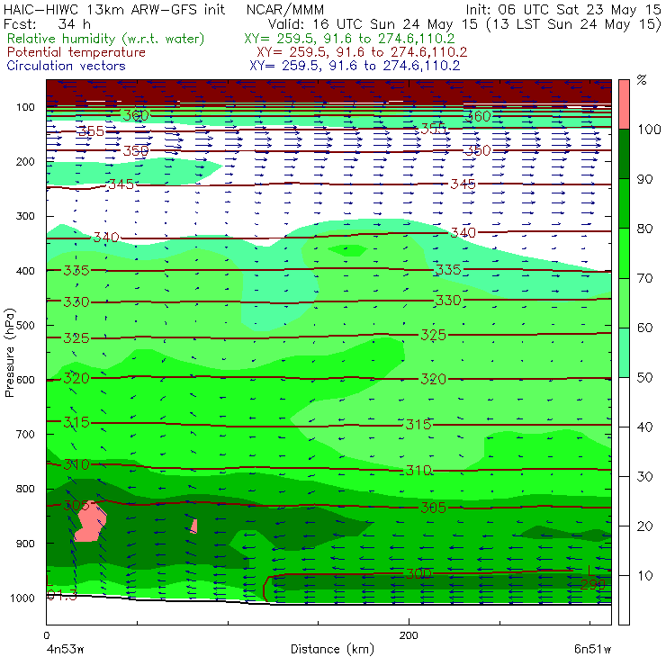Click the '0' distance axis tick label
This screenshot has width=666, height=666.
[46, 635]
